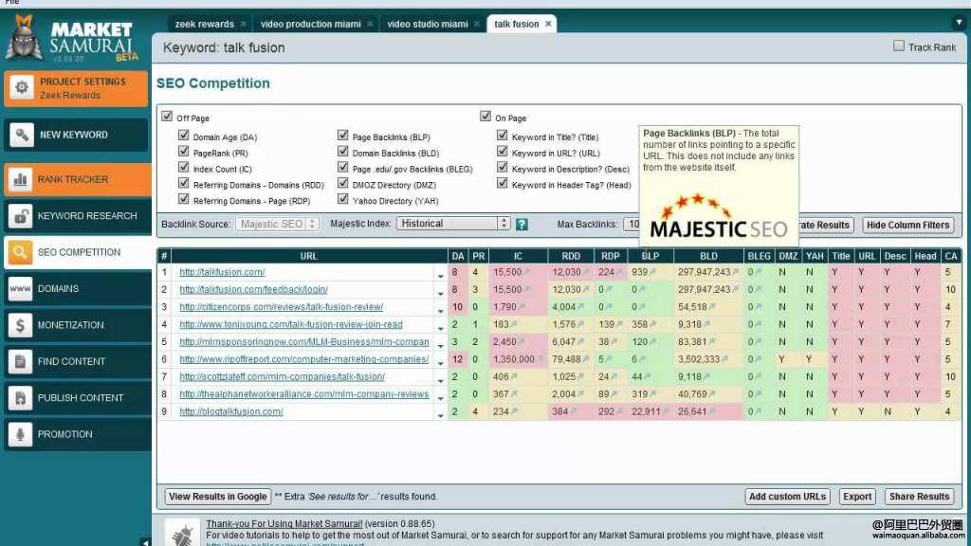Click the Monetization dollar sign icon

21,325
